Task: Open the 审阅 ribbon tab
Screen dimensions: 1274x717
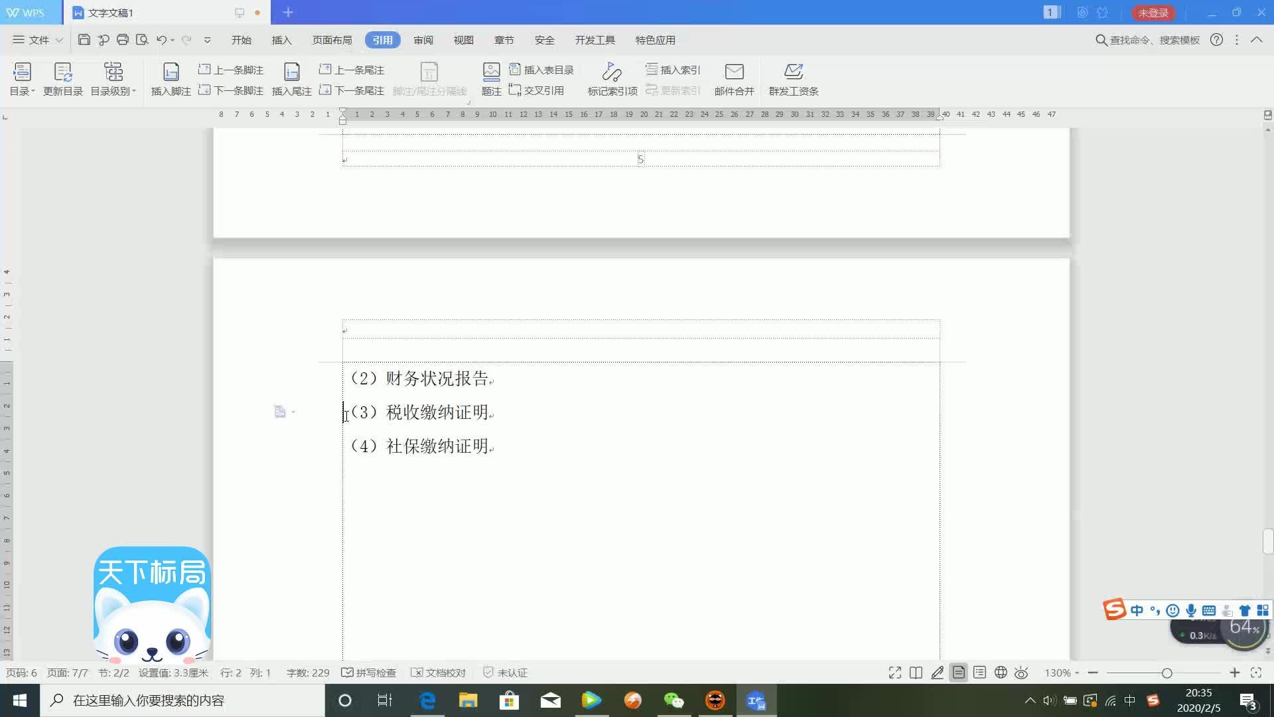Action: click(423, 40)
